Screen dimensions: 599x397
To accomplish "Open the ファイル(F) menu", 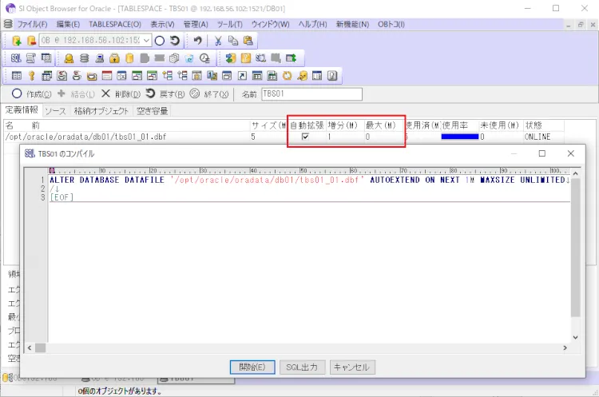I will (x=33, y=25).
